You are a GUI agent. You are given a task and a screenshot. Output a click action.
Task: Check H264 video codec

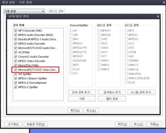point(99,48)
